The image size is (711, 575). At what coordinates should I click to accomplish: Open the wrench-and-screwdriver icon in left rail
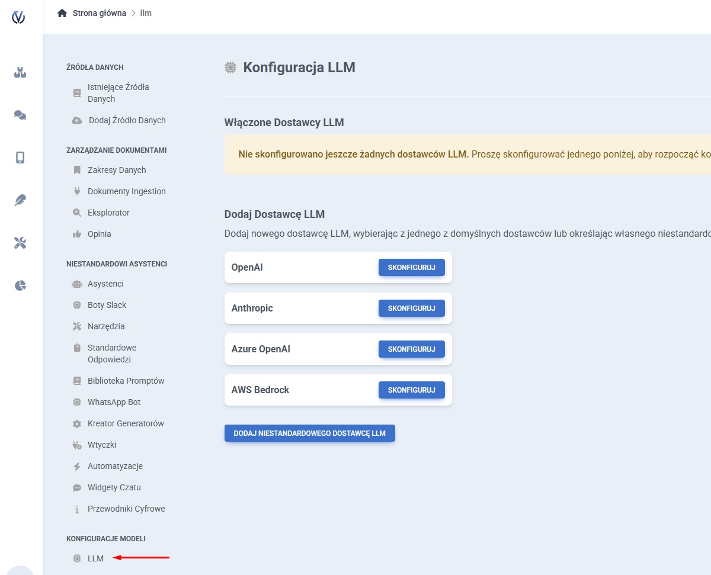coord(20,243)
